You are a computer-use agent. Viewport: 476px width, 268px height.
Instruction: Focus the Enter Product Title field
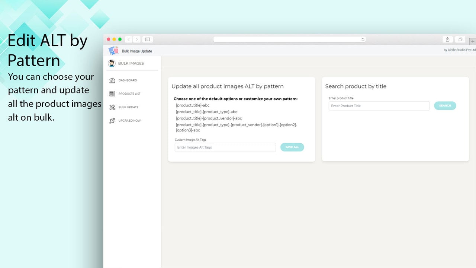tap(379, 106)
